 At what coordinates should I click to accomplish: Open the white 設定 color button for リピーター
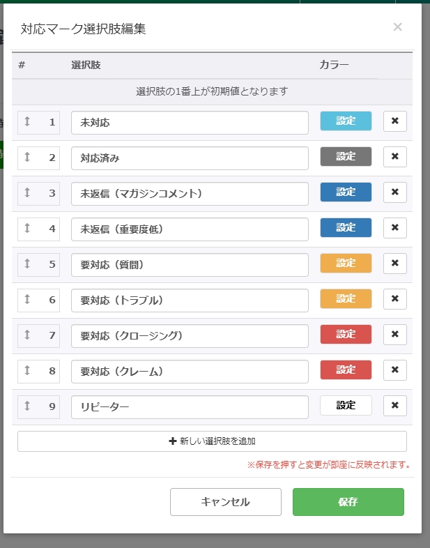[x=346, y=406]
